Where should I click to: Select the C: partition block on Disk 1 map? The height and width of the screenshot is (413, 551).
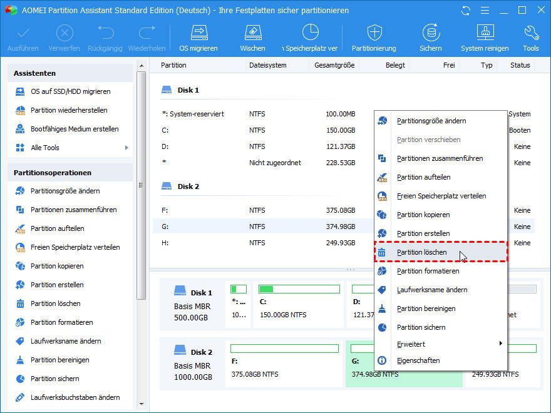pyautogui.click(x=299, y=303)
